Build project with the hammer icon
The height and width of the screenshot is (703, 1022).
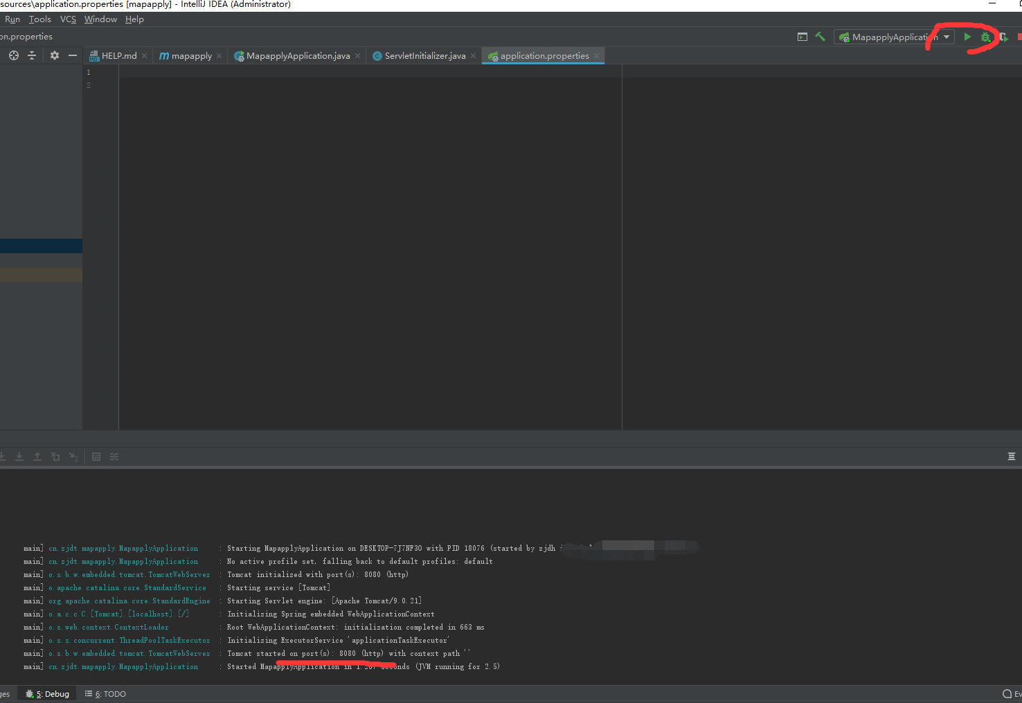pyautogui.click(x=820, y=37)
